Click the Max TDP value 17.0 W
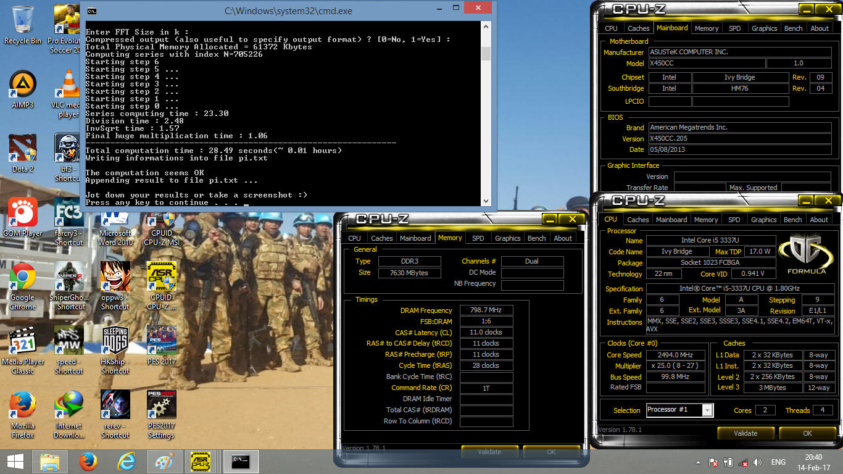This screenshot has width=843, height=474. (x=758, y=252)
